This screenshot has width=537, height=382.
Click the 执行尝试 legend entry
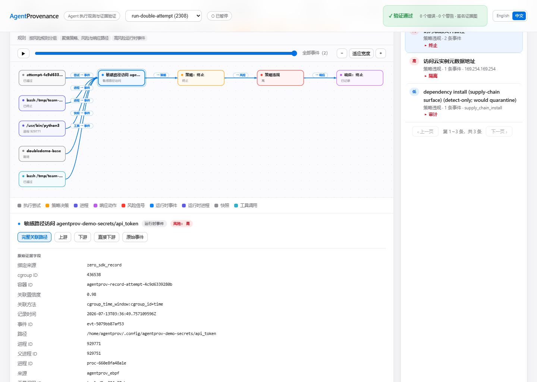(29, 206)
